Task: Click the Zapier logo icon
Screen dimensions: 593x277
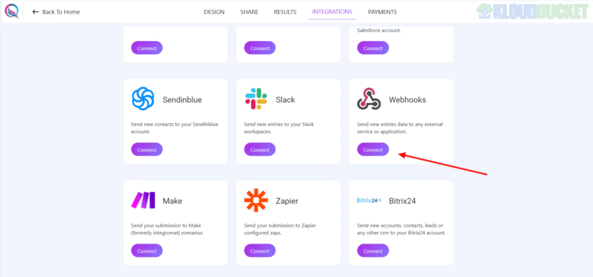Action: click(256, 200)
